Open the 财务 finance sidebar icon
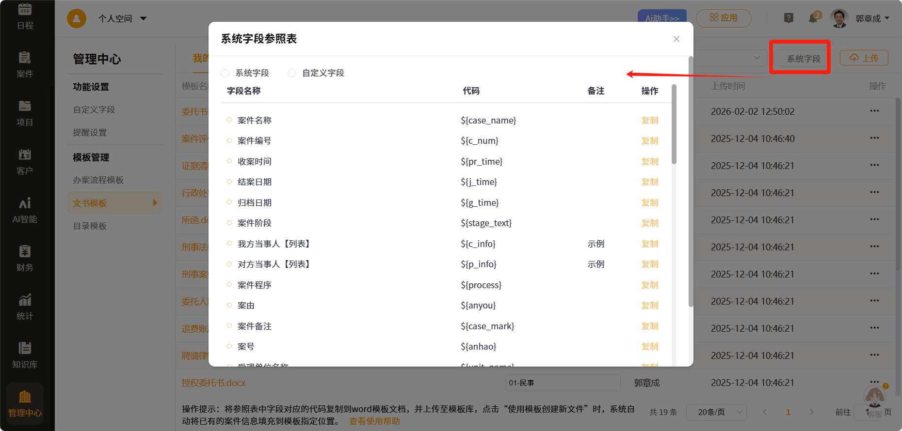Screen dimensions: 902x431 (25, 258)
